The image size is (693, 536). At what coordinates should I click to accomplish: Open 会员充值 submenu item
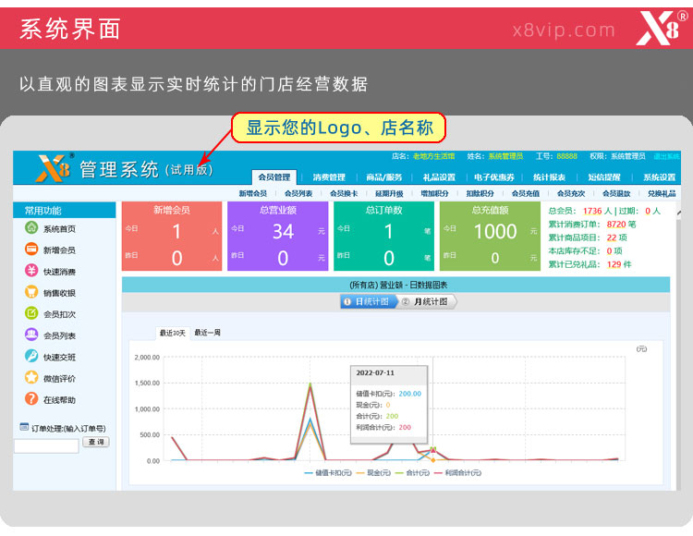point(526,193)
